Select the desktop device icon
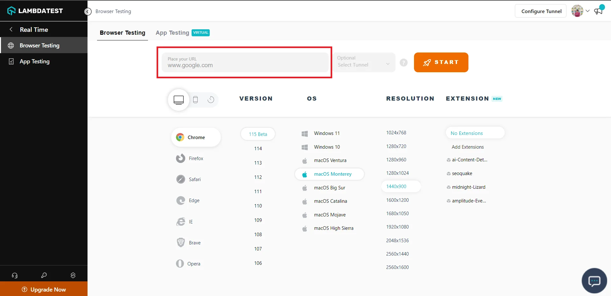 (179, 100)
